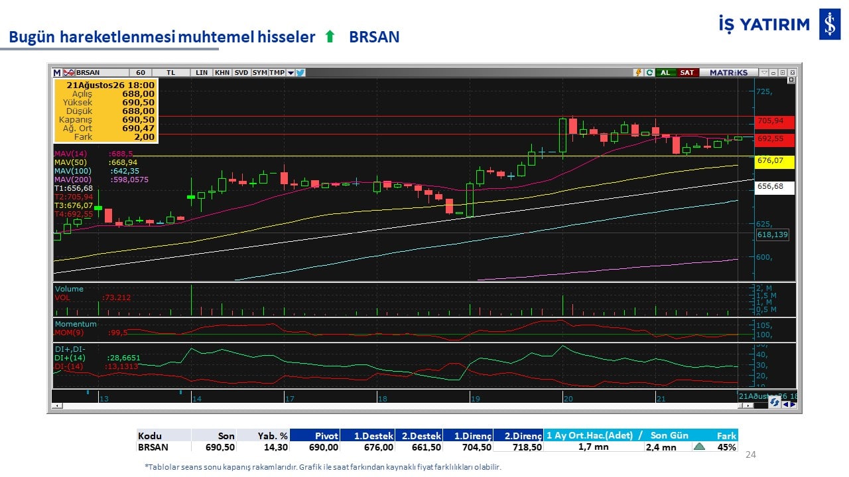Click the blue right arrow navigation icon

pos(793,404)
